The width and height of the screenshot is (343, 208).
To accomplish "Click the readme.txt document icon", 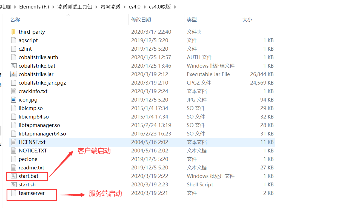I will tap(14, 167).
